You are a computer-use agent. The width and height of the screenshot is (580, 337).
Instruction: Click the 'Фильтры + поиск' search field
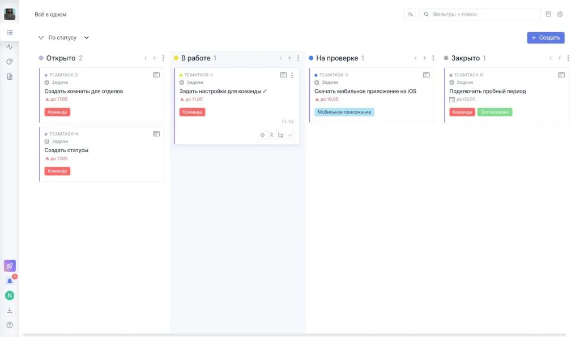481,14
